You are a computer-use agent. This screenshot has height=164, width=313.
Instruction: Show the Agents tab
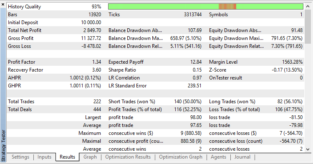(x=218, y=157)
